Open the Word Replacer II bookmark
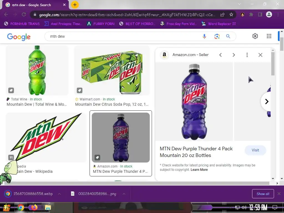This screenshot has height=213, width=284. pyautogui.click(x=219, y=24)
